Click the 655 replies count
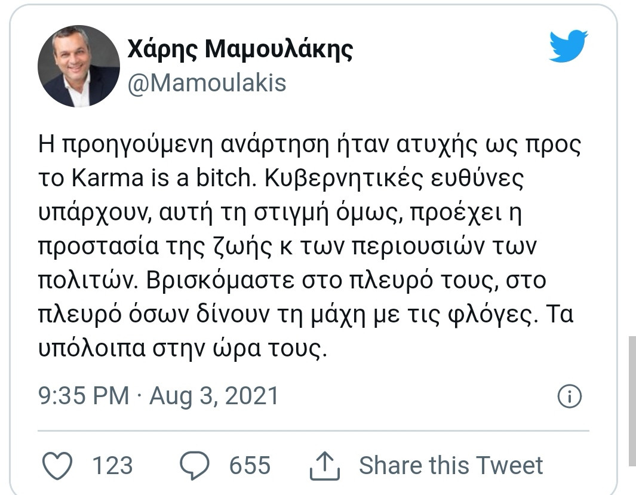The width and height of the screenshot is (636, 495). click(x=250, y=465)
